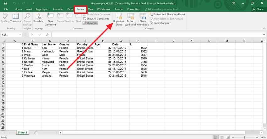267x139 pixels.
Task: Click the Insert Function fx icon
Action: click(x=47, y=35)
